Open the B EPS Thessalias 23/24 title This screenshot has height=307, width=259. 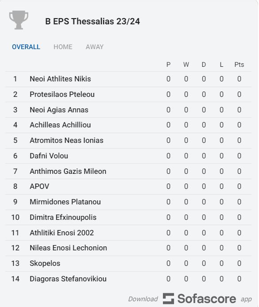[93, 21]
